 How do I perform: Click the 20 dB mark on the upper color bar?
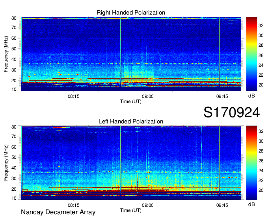(261, 85)
